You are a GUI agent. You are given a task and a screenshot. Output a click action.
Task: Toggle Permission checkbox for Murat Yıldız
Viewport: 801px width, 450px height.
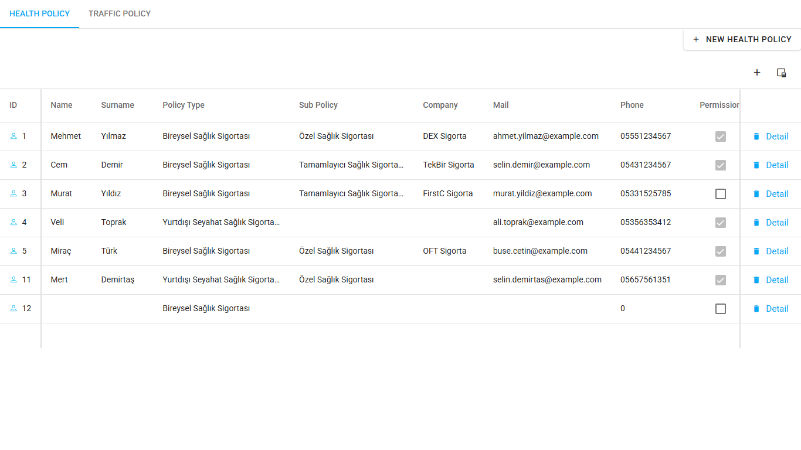coord(721,194)
